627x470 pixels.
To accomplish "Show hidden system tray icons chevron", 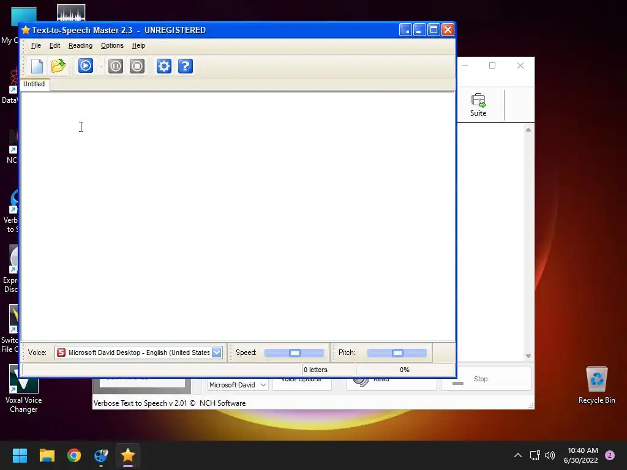I will (518, 455).
